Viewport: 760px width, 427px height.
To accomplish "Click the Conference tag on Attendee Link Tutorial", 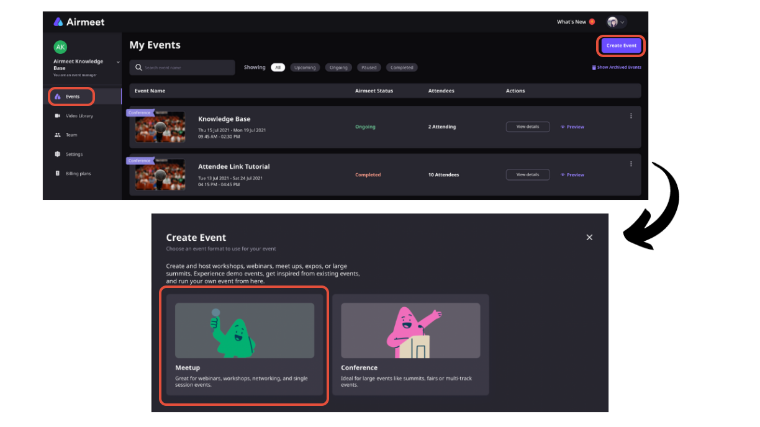I will click(140, 161).
